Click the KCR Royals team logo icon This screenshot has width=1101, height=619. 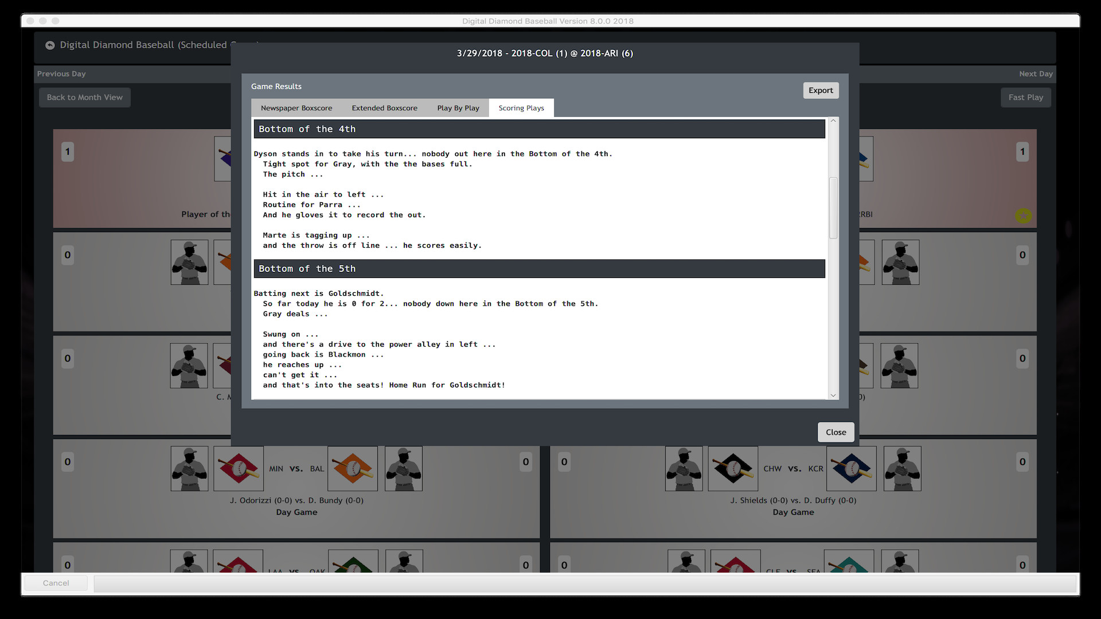point(851,469)
